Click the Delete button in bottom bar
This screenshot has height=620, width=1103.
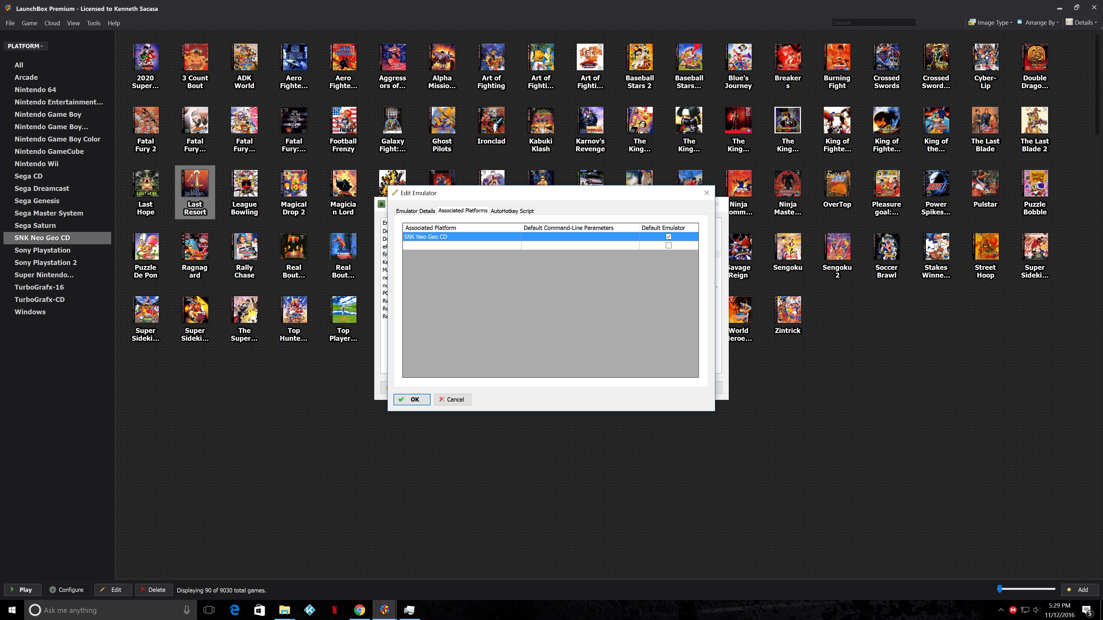click(x=154, y=590)
